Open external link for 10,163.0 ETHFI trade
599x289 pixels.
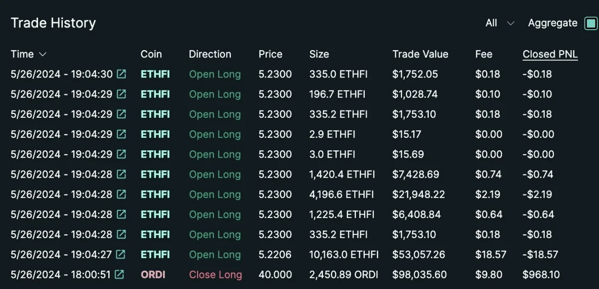[120, 255]
